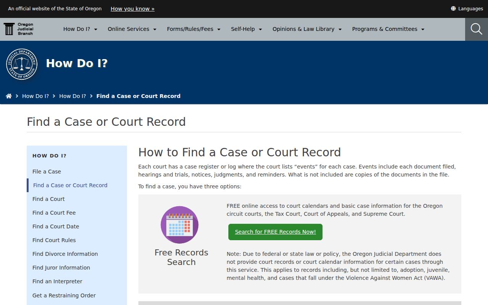Click Search for FREE Records Now button
488x305 pixels.
275,232
